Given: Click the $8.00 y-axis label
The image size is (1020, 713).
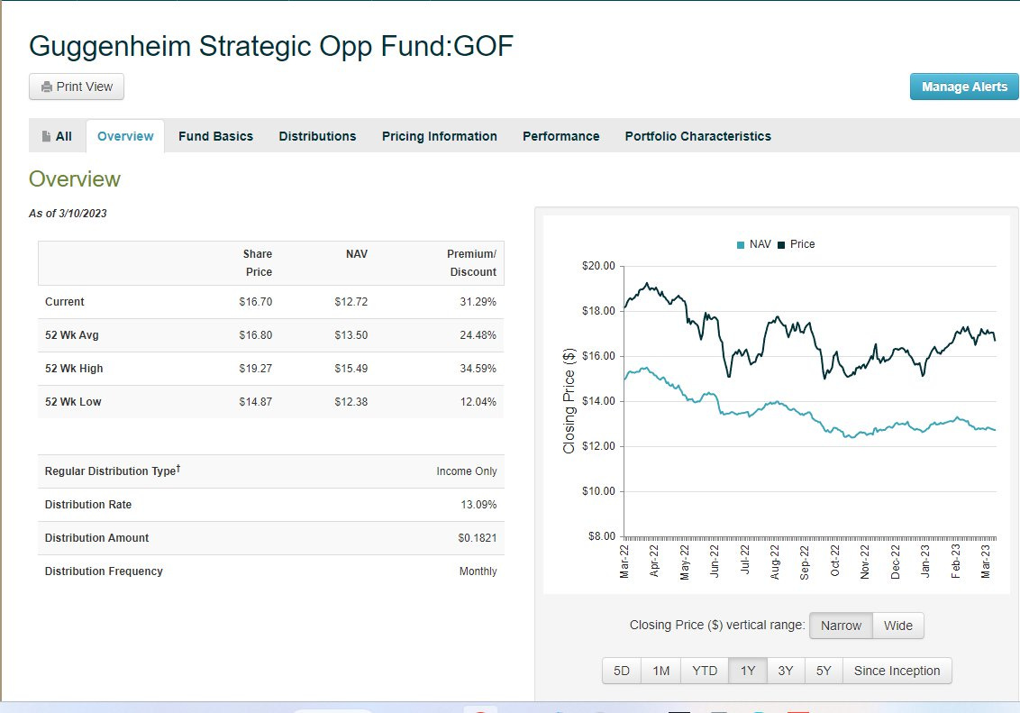Looking at the screenshot, I should 602,536.
